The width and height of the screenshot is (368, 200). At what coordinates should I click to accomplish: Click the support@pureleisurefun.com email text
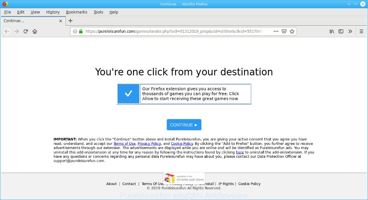[79, 161]
